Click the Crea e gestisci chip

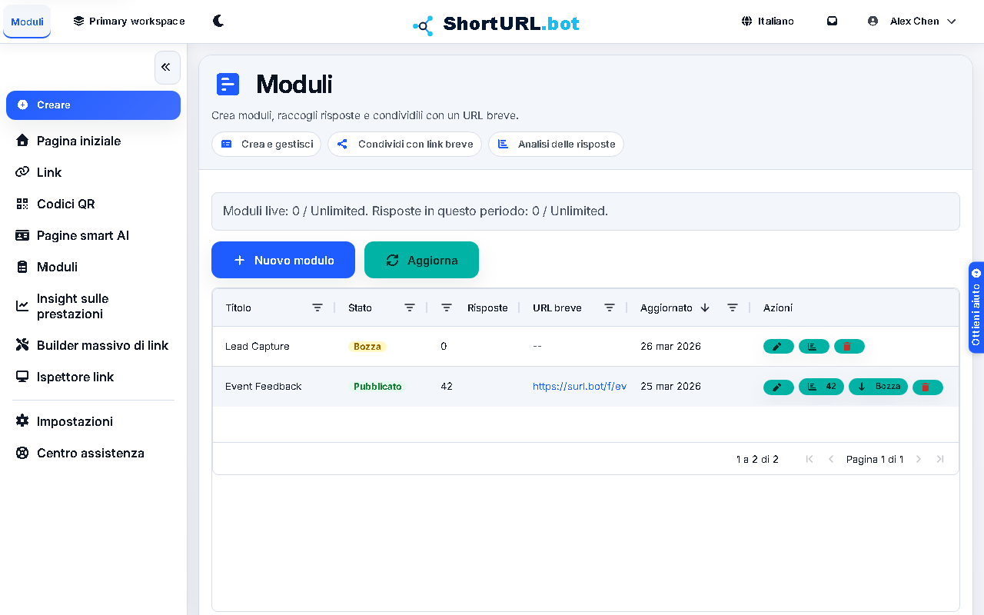pos(266,144)
